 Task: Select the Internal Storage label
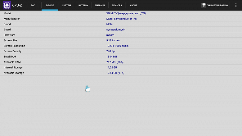coord(13,67)
